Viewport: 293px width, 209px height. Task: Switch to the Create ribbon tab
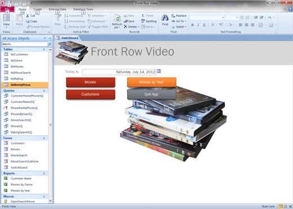pyautogui.click(x=38, y=9)
